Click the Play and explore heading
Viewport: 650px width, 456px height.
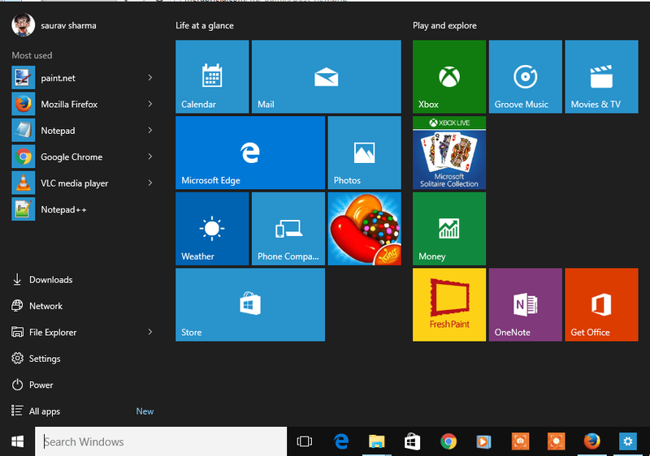(x=444, y=26)
